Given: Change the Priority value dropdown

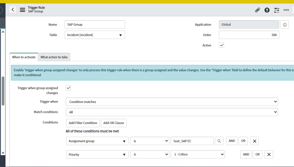Looking at the screenshot, I should pyautogui.click(x=198, y=155).
